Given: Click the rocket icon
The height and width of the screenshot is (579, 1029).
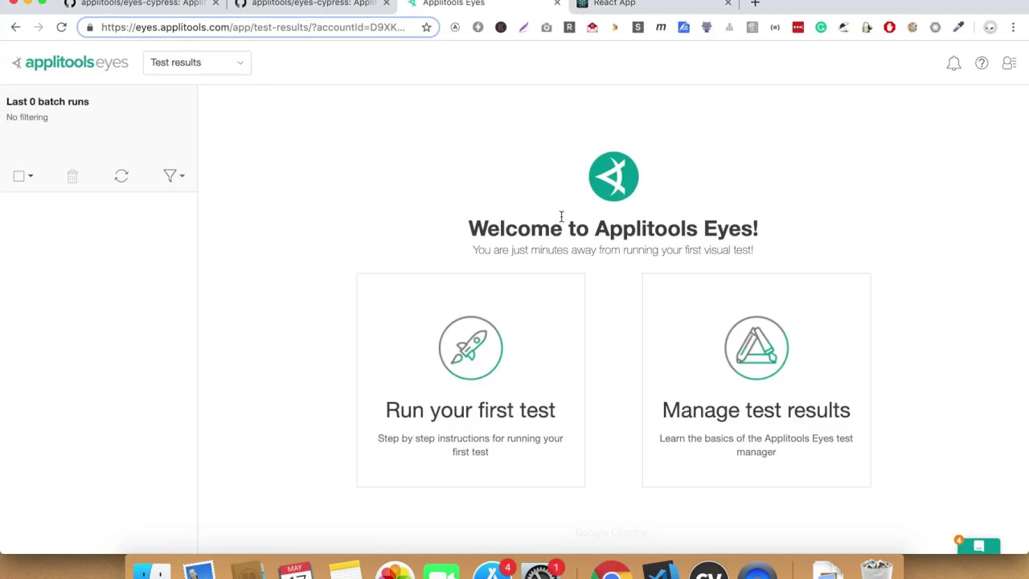Looking at the screenshot, I should [470, 347].
